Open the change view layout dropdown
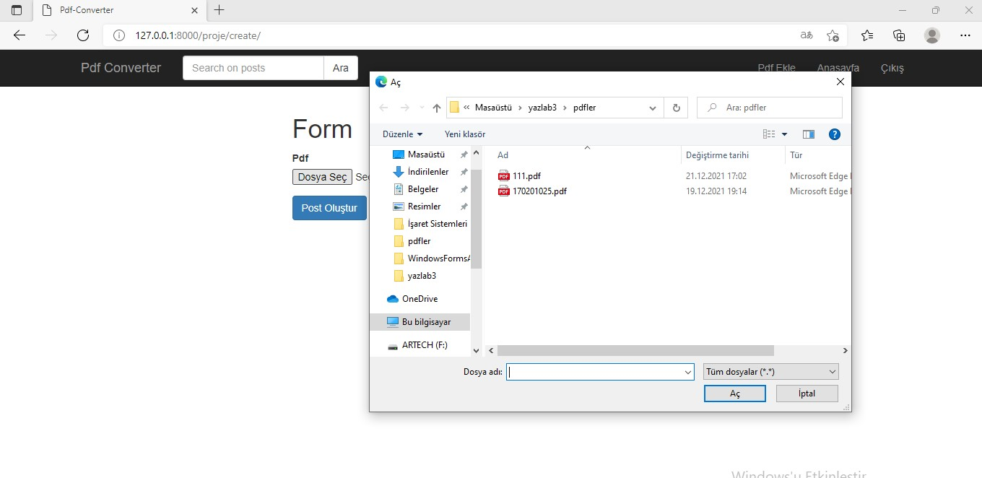 point(775,134)
